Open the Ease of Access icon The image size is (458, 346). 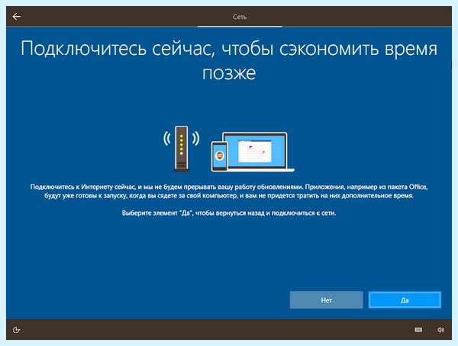16,330
